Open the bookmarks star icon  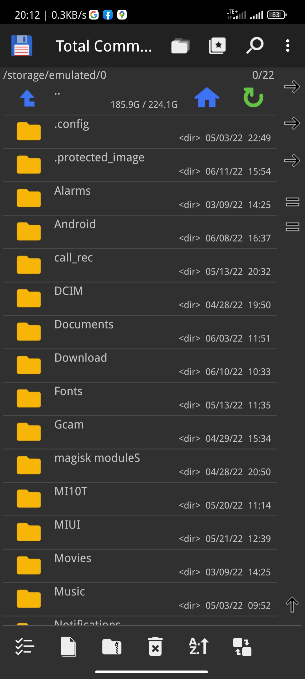pos(217,46)
